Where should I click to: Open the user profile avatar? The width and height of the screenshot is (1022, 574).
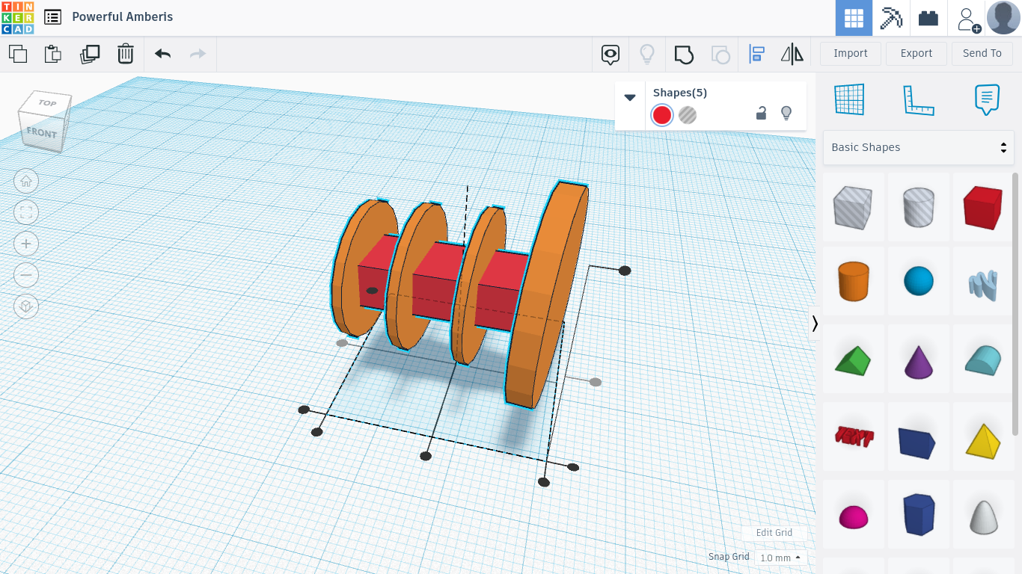tap(1003, 18)
